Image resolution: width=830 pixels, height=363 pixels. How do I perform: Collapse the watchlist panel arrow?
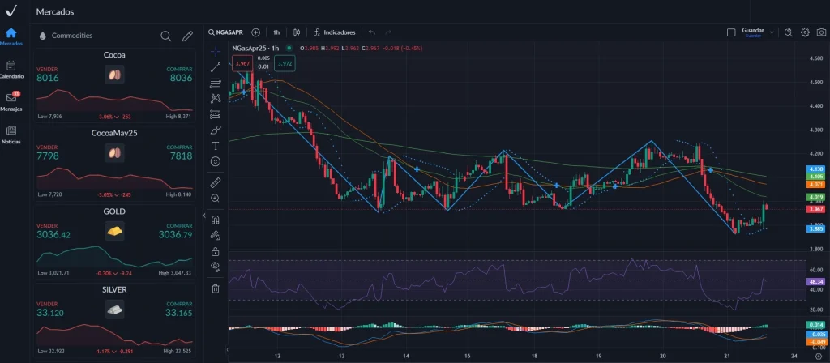coord(204,216)
